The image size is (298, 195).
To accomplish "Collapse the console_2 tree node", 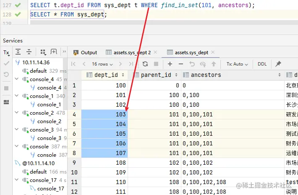I will [17, 113].
